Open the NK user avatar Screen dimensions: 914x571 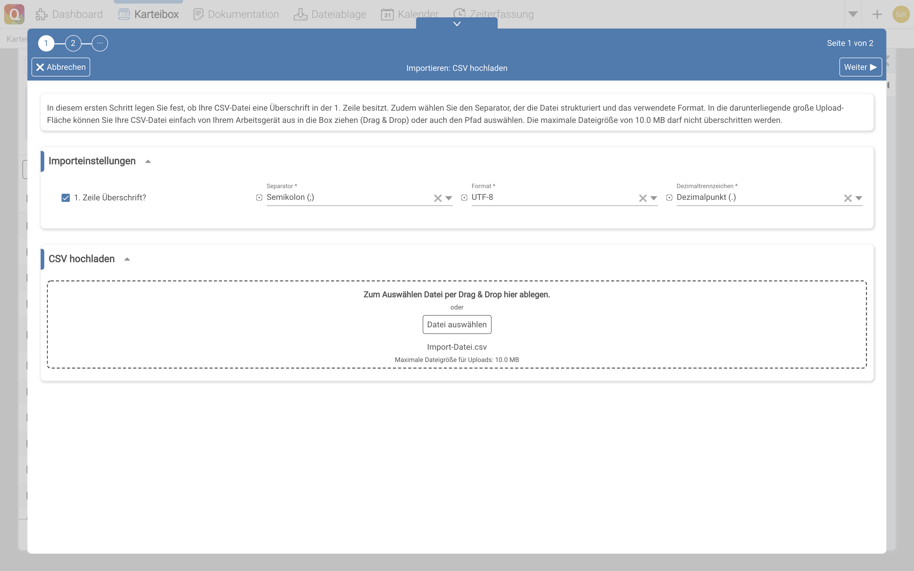(x=901, y=14)
